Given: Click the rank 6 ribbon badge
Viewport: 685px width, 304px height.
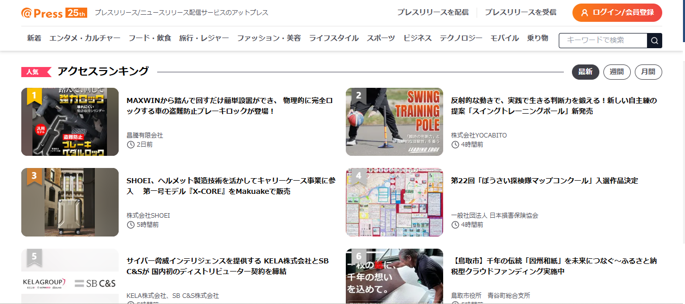Looking at the screenshot, I should (x=358, y=257).
